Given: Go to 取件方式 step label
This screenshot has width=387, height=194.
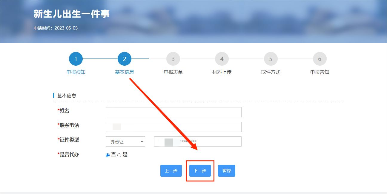Looking at the screenshot, I should (x=271, y=72).
